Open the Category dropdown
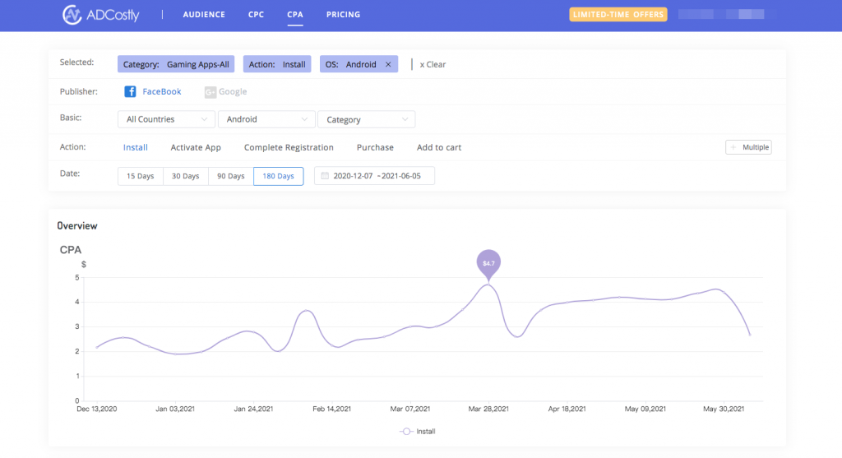This screenshot has width=842, height=458. click(366, 119)
